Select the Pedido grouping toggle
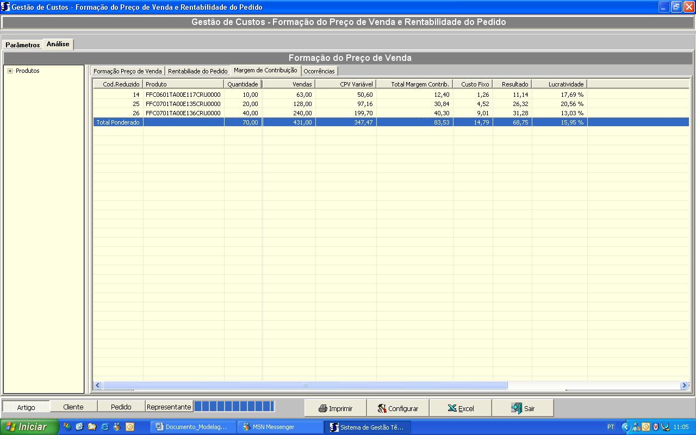Viewport: 696px width, 435px height. [x=121, y=407]
